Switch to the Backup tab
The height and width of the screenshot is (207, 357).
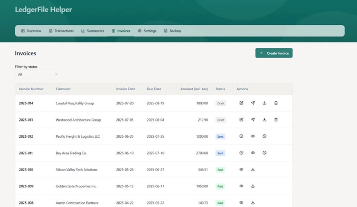click(173, 31)
